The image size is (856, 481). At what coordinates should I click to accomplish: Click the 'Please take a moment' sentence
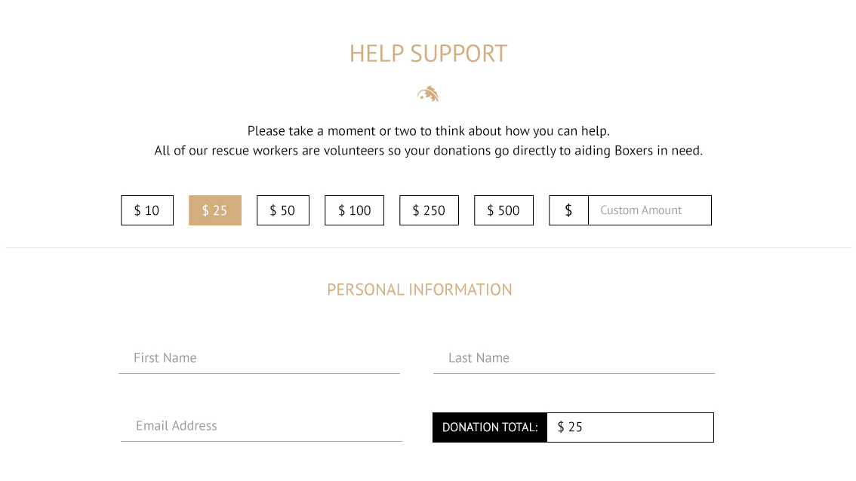coord(428,131)
